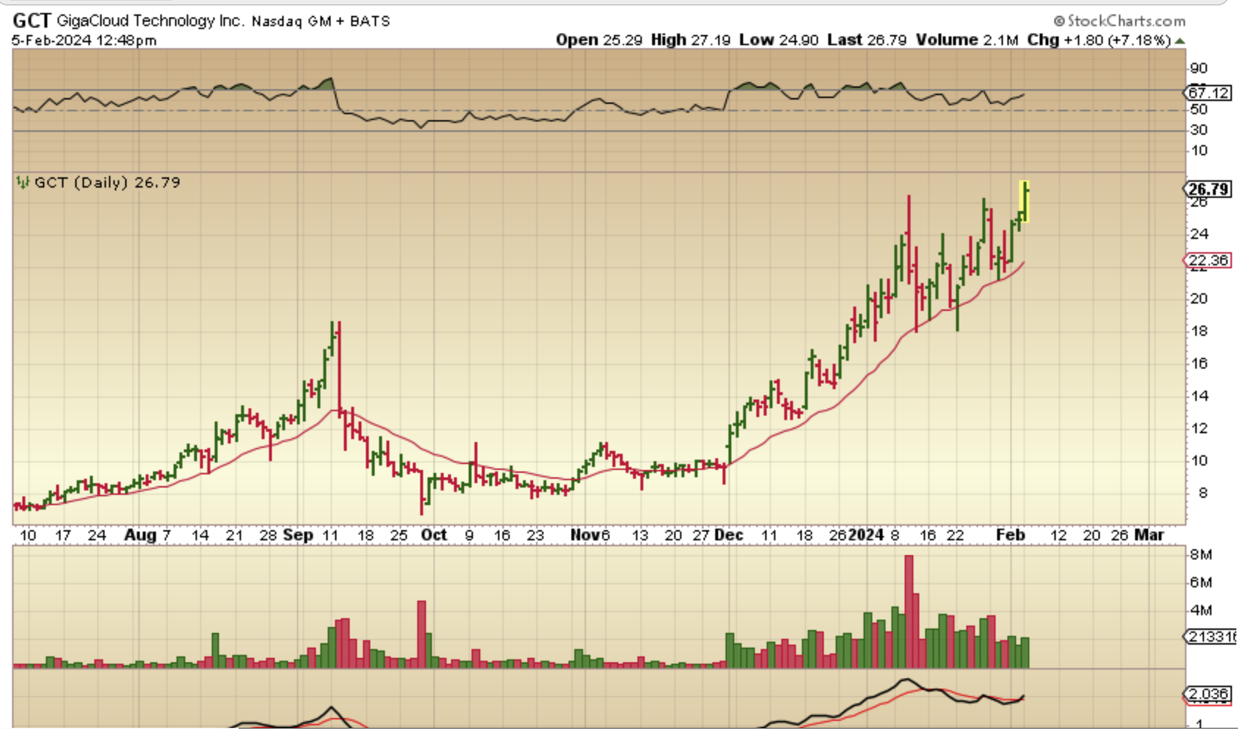Click the Oct label on date axis
1238x729 pixels.
(x=434, y=535)
